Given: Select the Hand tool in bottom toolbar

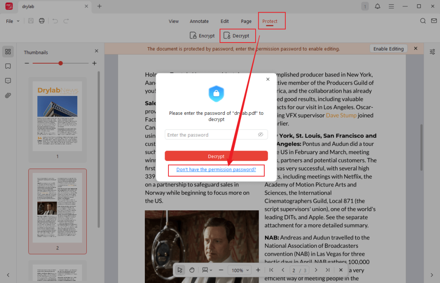Looking at the screenshot, I should [x=192, y=270].
